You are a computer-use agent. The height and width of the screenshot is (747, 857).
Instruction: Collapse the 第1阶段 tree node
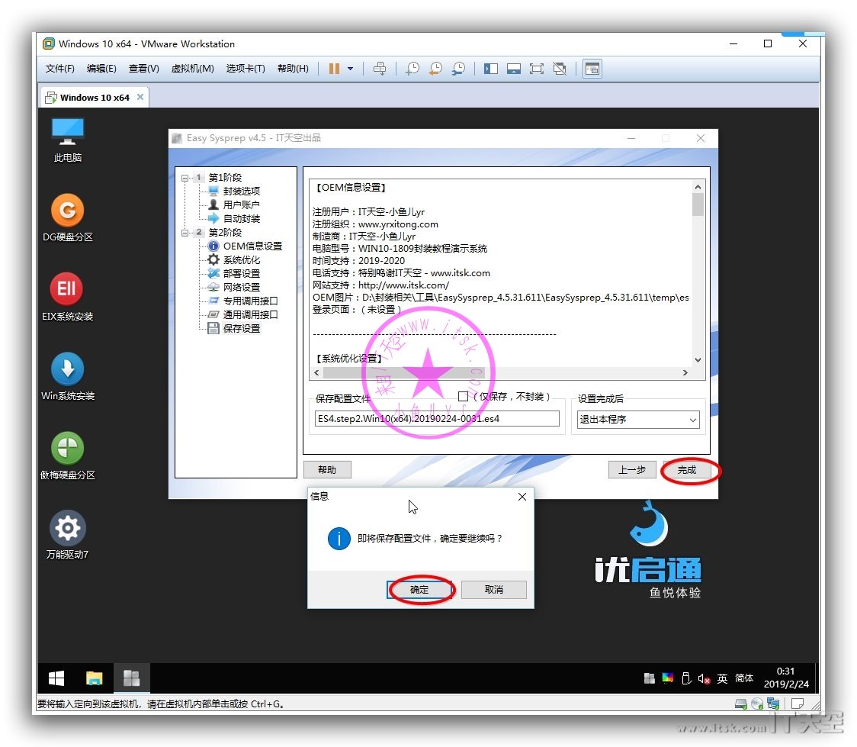pos(185,178)
